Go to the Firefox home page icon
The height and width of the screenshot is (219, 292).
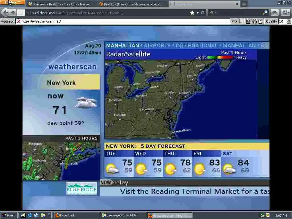click(274, 13)
